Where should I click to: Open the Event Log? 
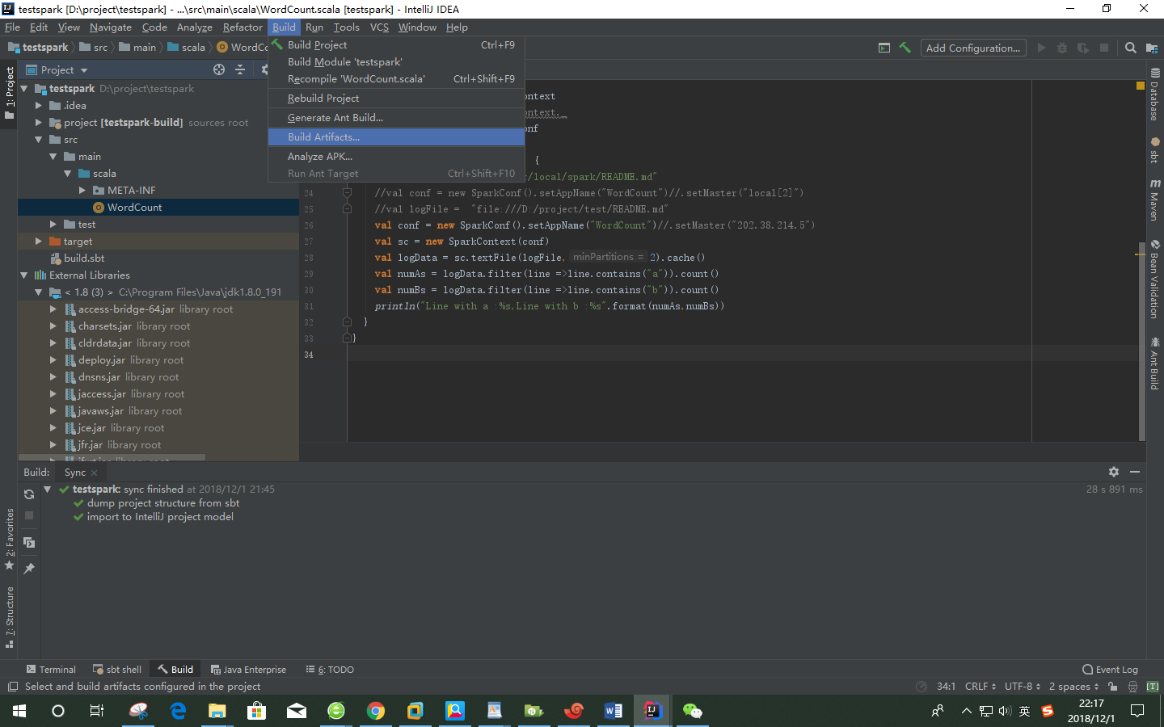1110,669
